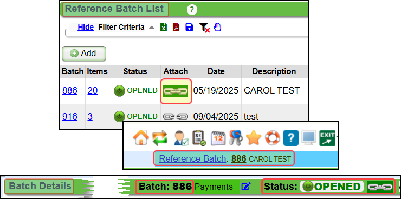Open the 3 items link for batch 916
This screenshot has width=401, height=199.
click(x=90, y=117)
